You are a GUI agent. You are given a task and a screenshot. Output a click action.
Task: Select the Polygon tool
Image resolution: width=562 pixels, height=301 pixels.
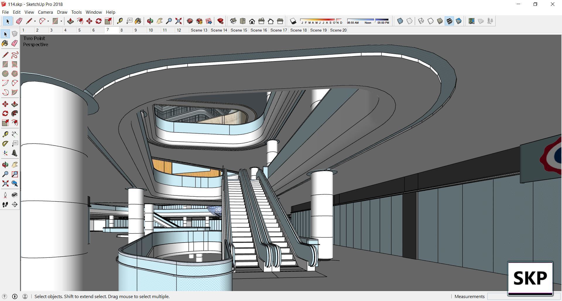(15, 74)
